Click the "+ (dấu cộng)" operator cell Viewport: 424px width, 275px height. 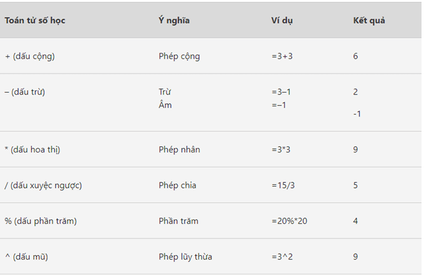pos(30,56)
